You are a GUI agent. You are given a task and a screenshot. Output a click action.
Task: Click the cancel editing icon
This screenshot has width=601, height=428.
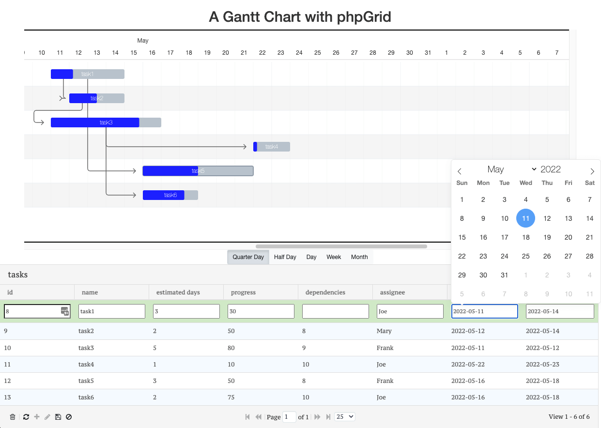click(x=69, y=417)
